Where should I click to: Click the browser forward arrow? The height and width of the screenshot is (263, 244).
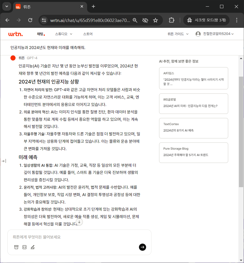[x=19, y=20]
